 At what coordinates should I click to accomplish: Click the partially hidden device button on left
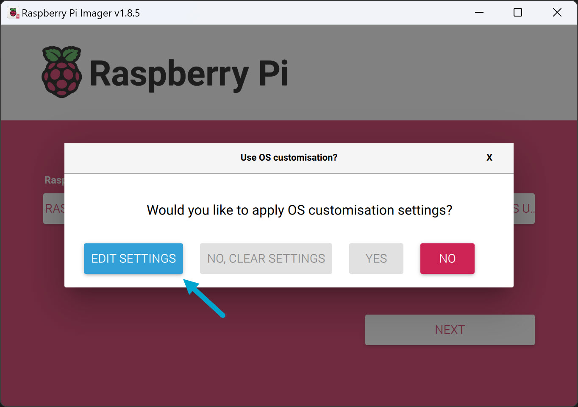pos(54,209)
